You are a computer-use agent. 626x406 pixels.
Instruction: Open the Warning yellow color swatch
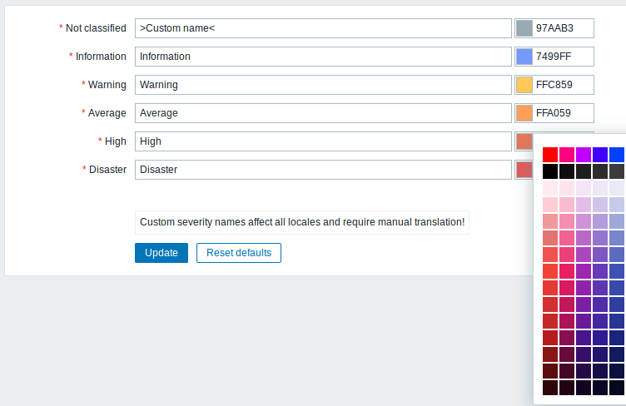524,85
